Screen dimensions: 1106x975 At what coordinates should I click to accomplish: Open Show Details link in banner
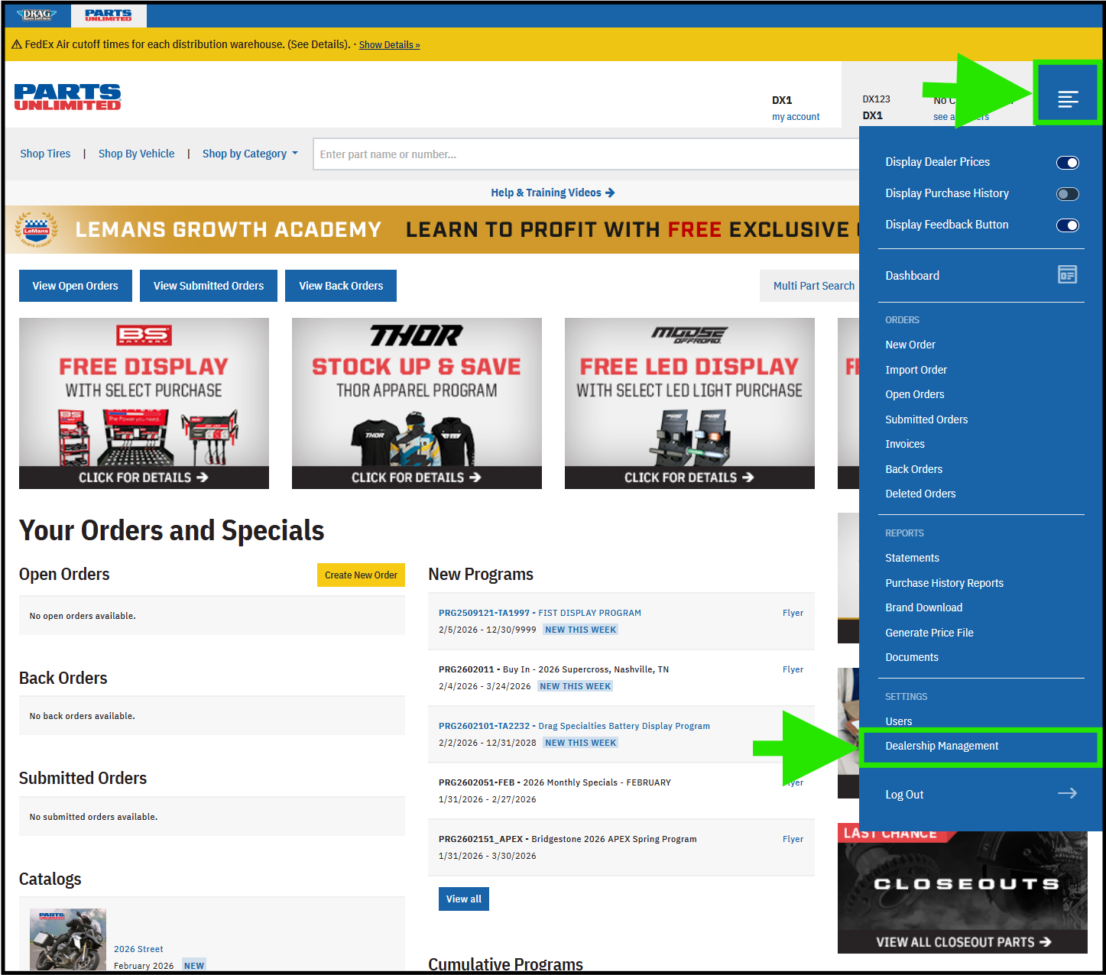(x=390, y=45)
